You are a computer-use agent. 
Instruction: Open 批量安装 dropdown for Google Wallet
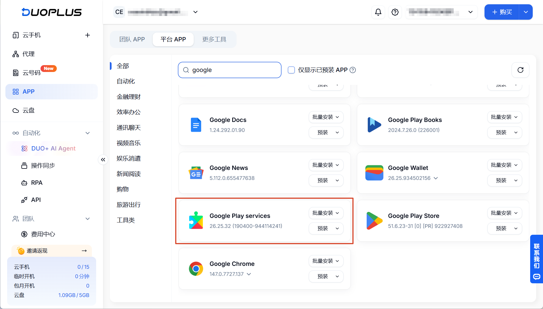point(504,165)
